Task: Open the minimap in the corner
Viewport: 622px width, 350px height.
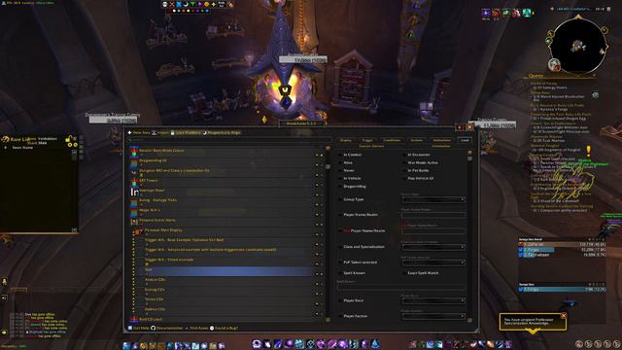Action: click(578, 46)
